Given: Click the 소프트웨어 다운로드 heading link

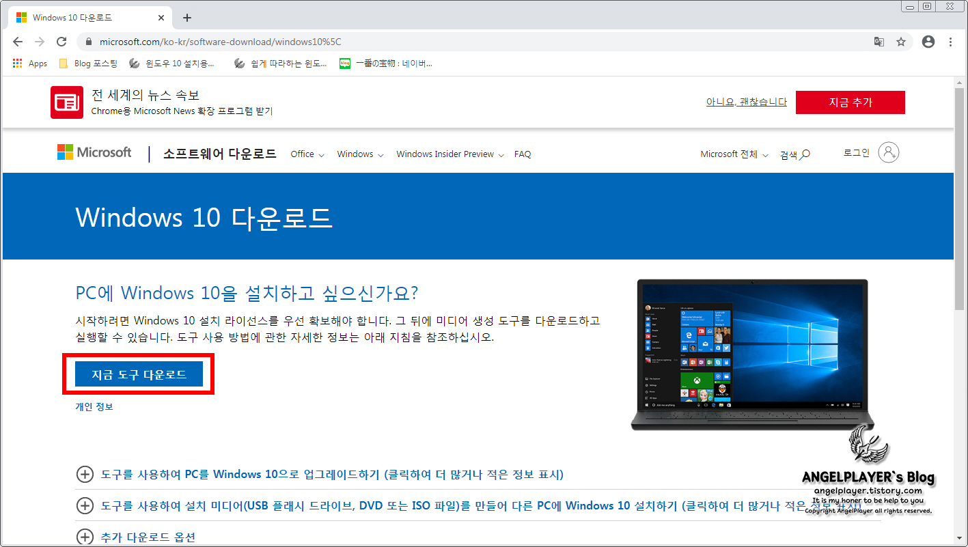Looking at the screenshot, I should tap(219, 154).
